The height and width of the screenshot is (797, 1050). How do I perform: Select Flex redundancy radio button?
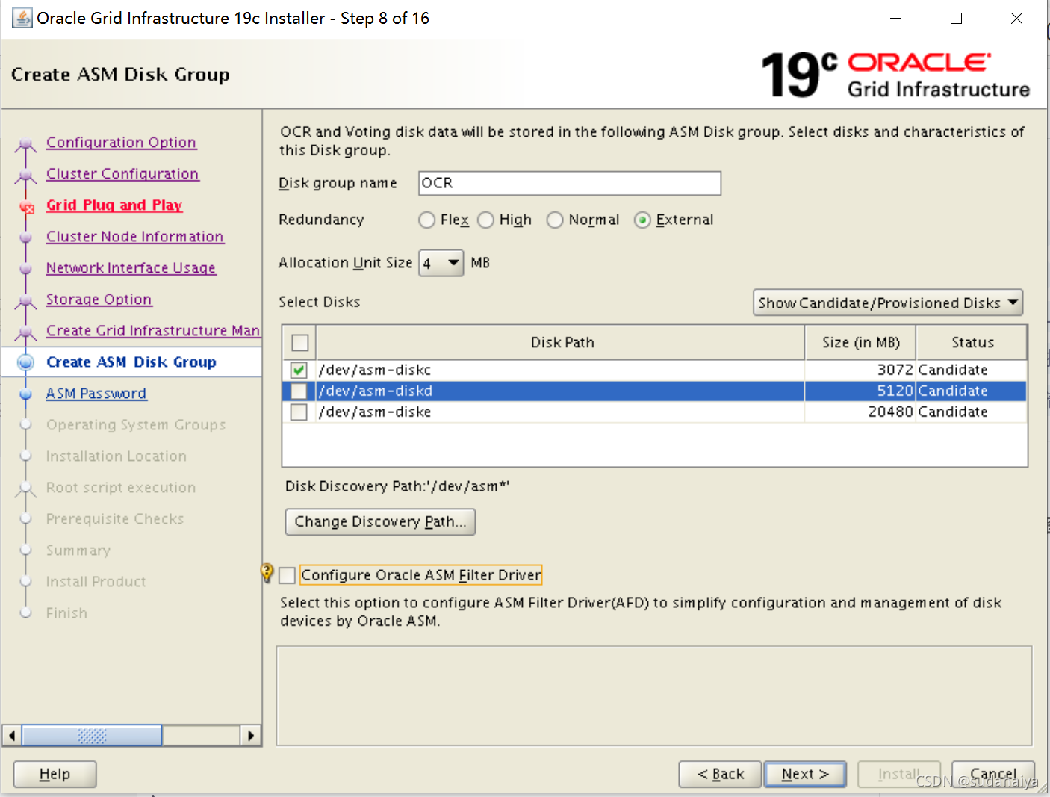point(427,220)
